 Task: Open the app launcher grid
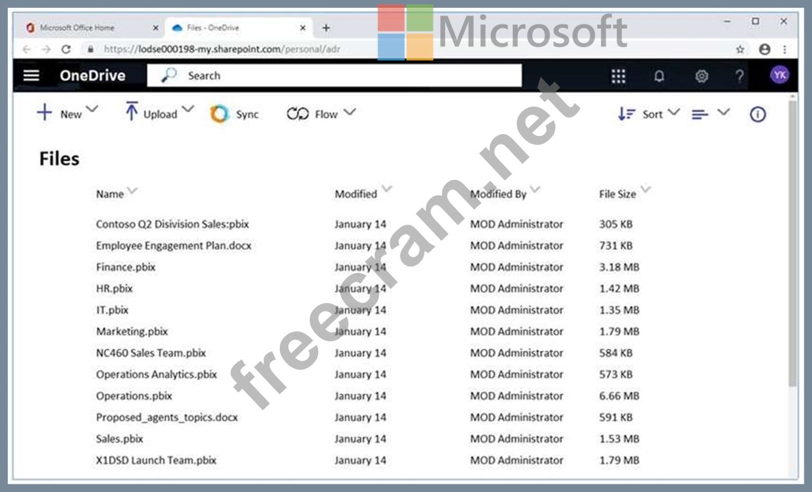click(x=618, y=76)
